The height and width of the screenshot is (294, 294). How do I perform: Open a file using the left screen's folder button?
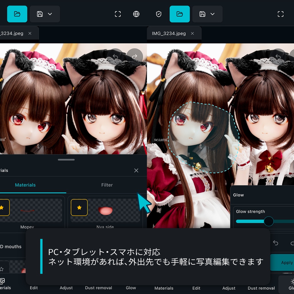pos(17,14)
